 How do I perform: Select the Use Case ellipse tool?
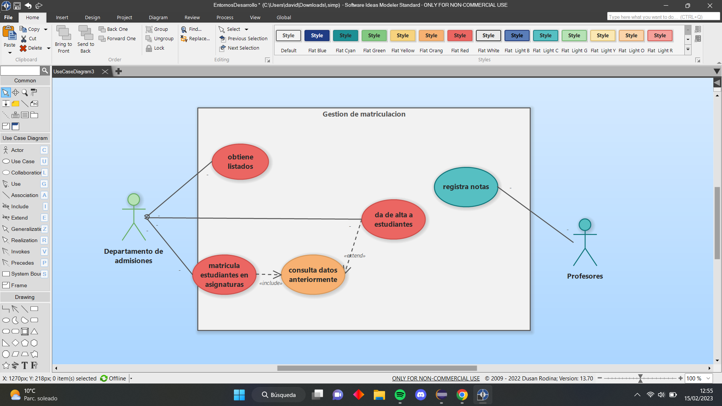tap(23, 161)
